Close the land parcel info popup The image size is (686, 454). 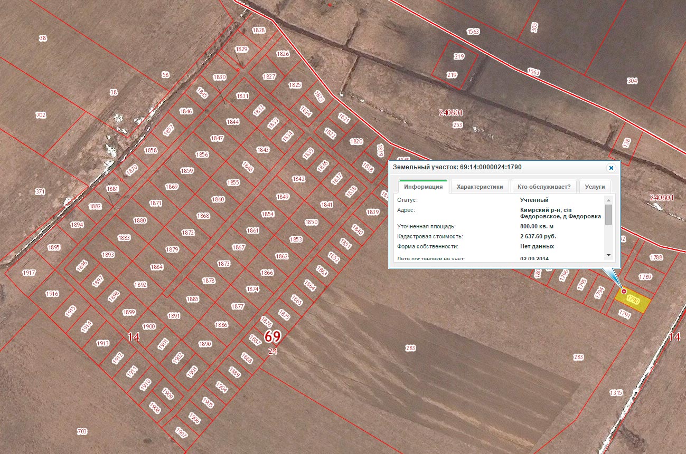click(611, 168)
